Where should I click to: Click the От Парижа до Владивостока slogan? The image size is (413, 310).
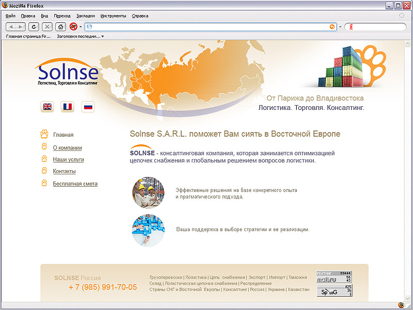[315, 98]
